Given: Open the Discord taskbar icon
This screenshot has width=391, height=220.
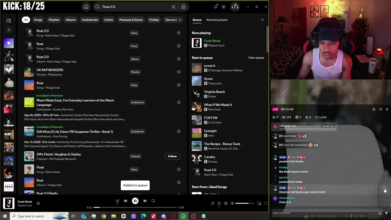Looking at the screenshot, I should click(163, 216).
